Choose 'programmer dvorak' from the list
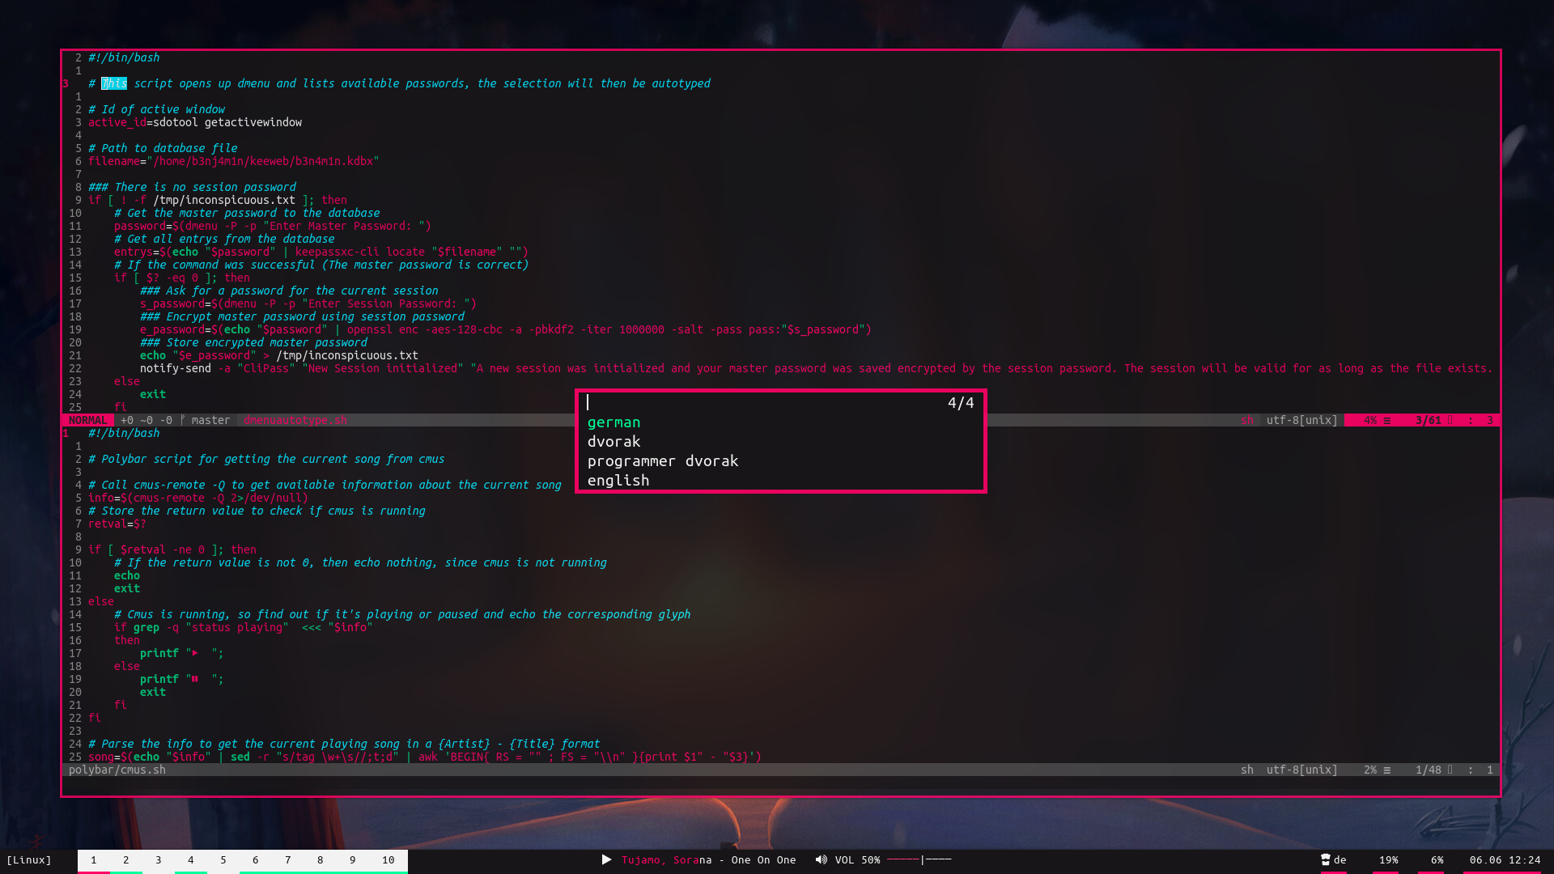This screenshot has height=874, width=1554. coord(662,460)
